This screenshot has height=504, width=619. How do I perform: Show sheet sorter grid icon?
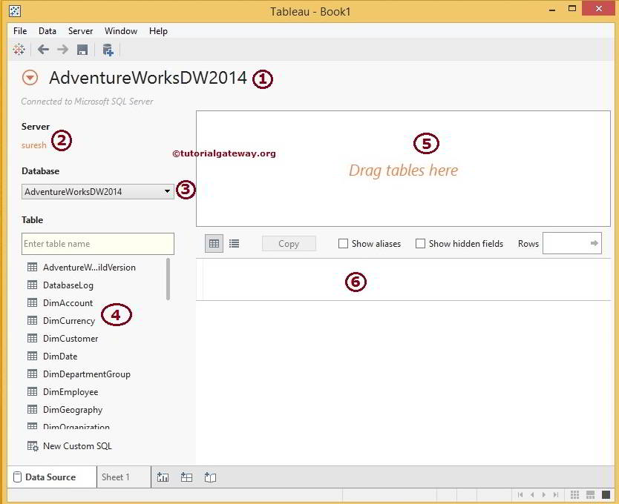(574, 495)
